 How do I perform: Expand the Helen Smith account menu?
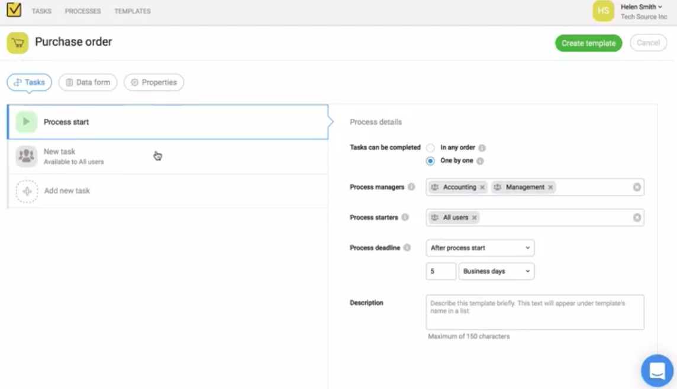point(642,7)
